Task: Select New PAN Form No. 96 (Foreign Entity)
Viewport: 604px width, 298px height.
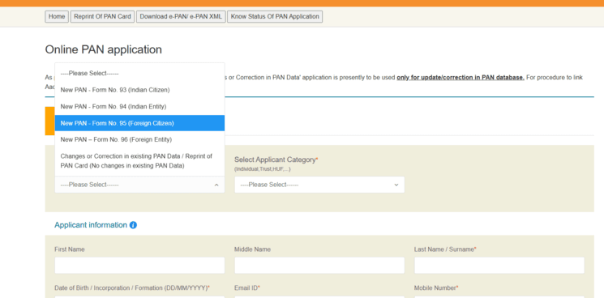Action: 139,139
